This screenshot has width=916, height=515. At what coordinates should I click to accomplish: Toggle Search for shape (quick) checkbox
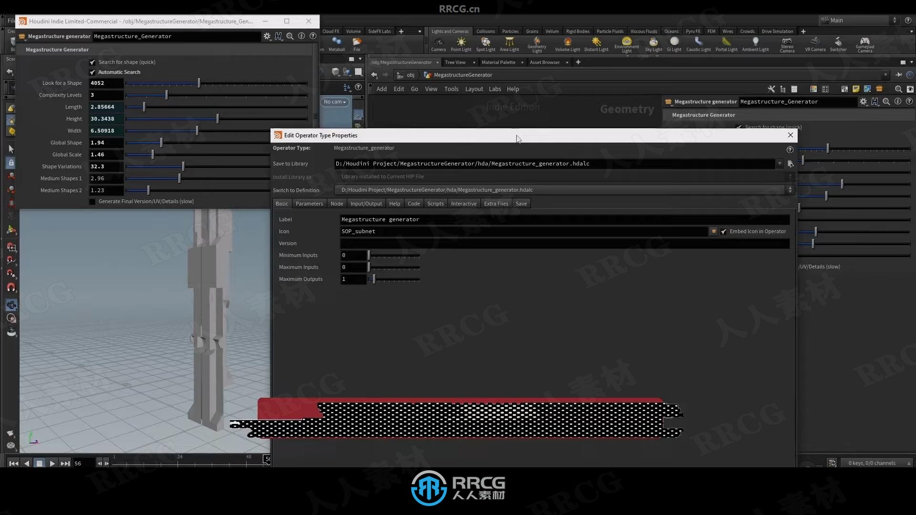point(93,62)
